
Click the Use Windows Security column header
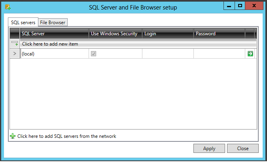coord(116,34)
